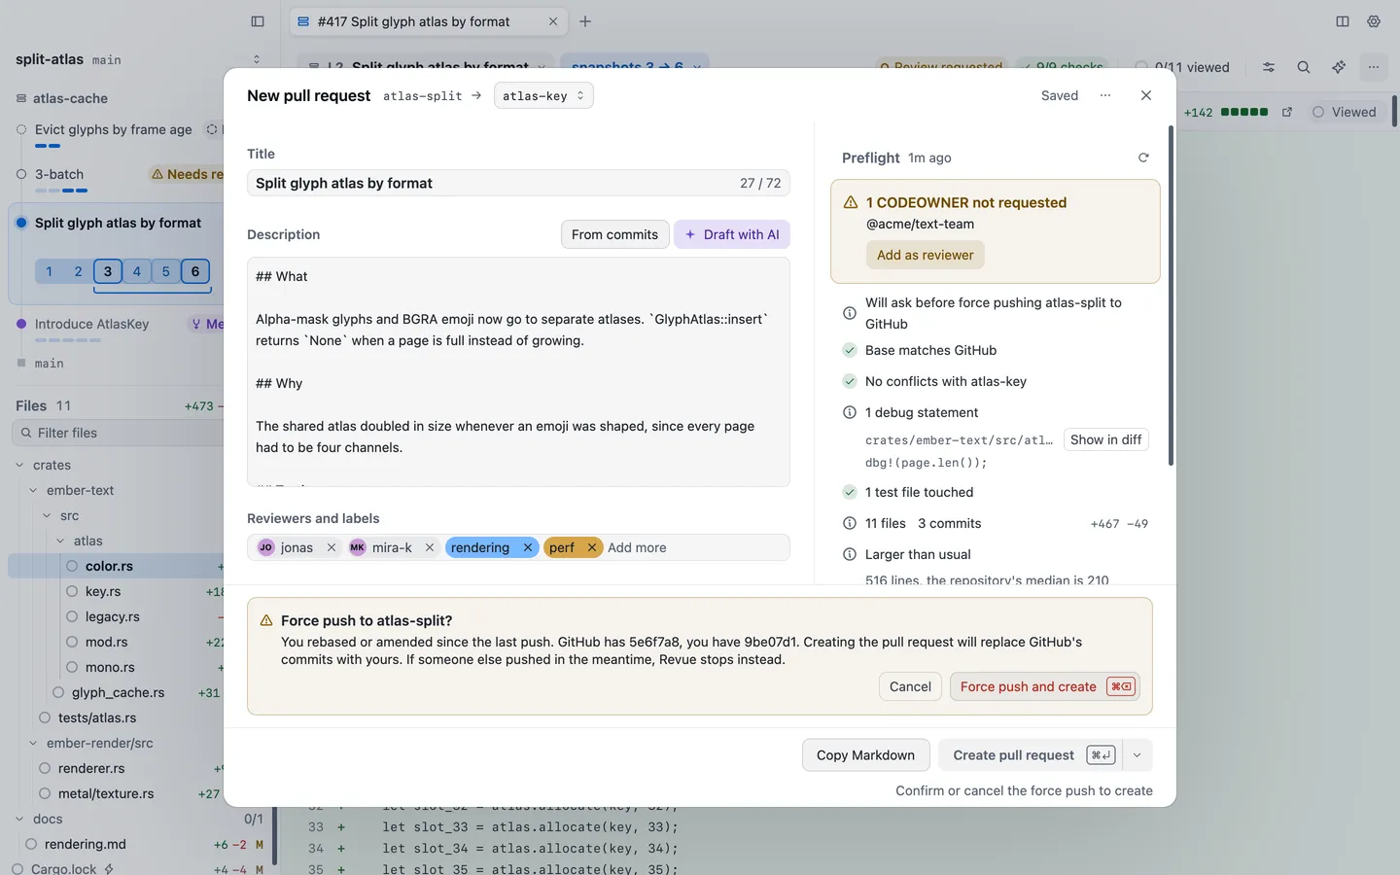Toggle viewed circle for color.rs

(72, 566)
